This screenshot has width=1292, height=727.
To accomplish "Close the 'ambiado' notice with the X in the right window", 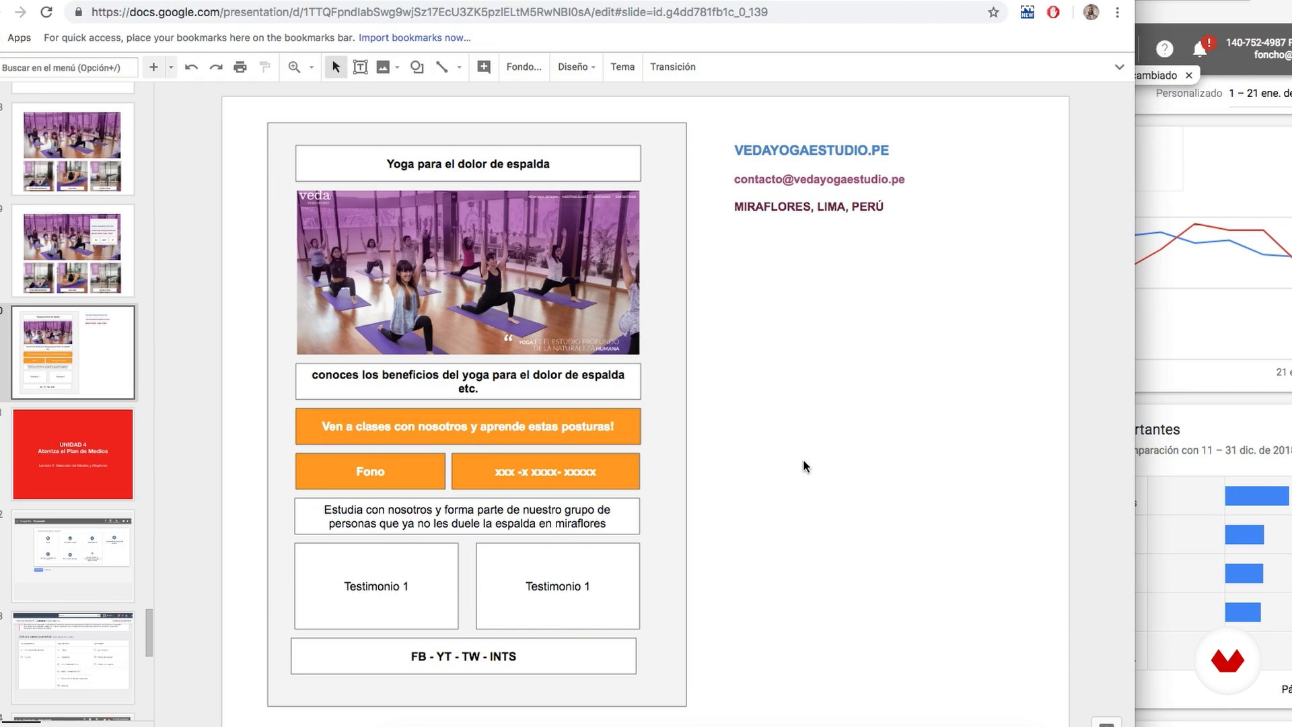I will point(1189,75).
